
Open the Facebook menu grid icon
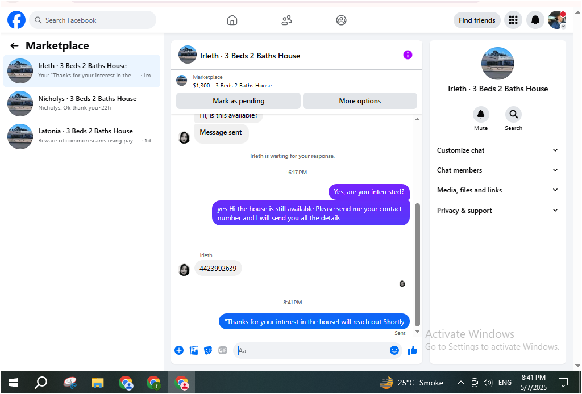tap(513, 20)
